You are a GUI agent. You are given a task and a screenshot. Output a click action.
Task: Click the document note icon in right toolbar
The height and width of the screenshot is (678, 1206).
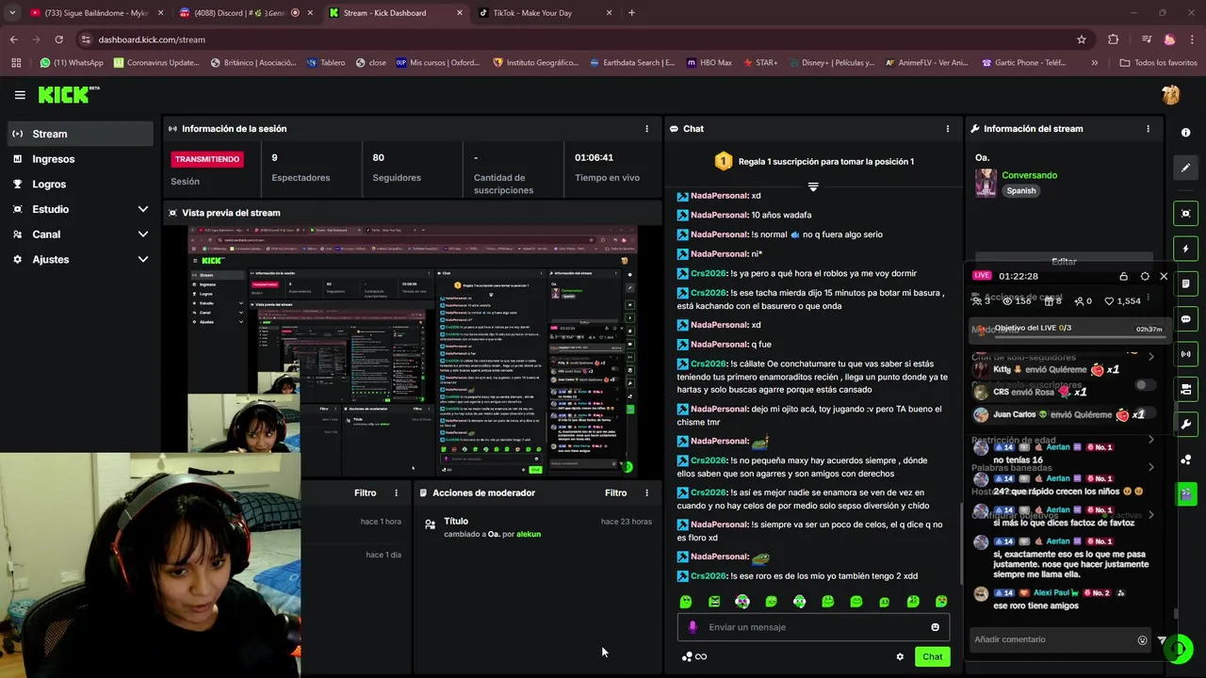pyautogui.click(x=1186, y=283)
